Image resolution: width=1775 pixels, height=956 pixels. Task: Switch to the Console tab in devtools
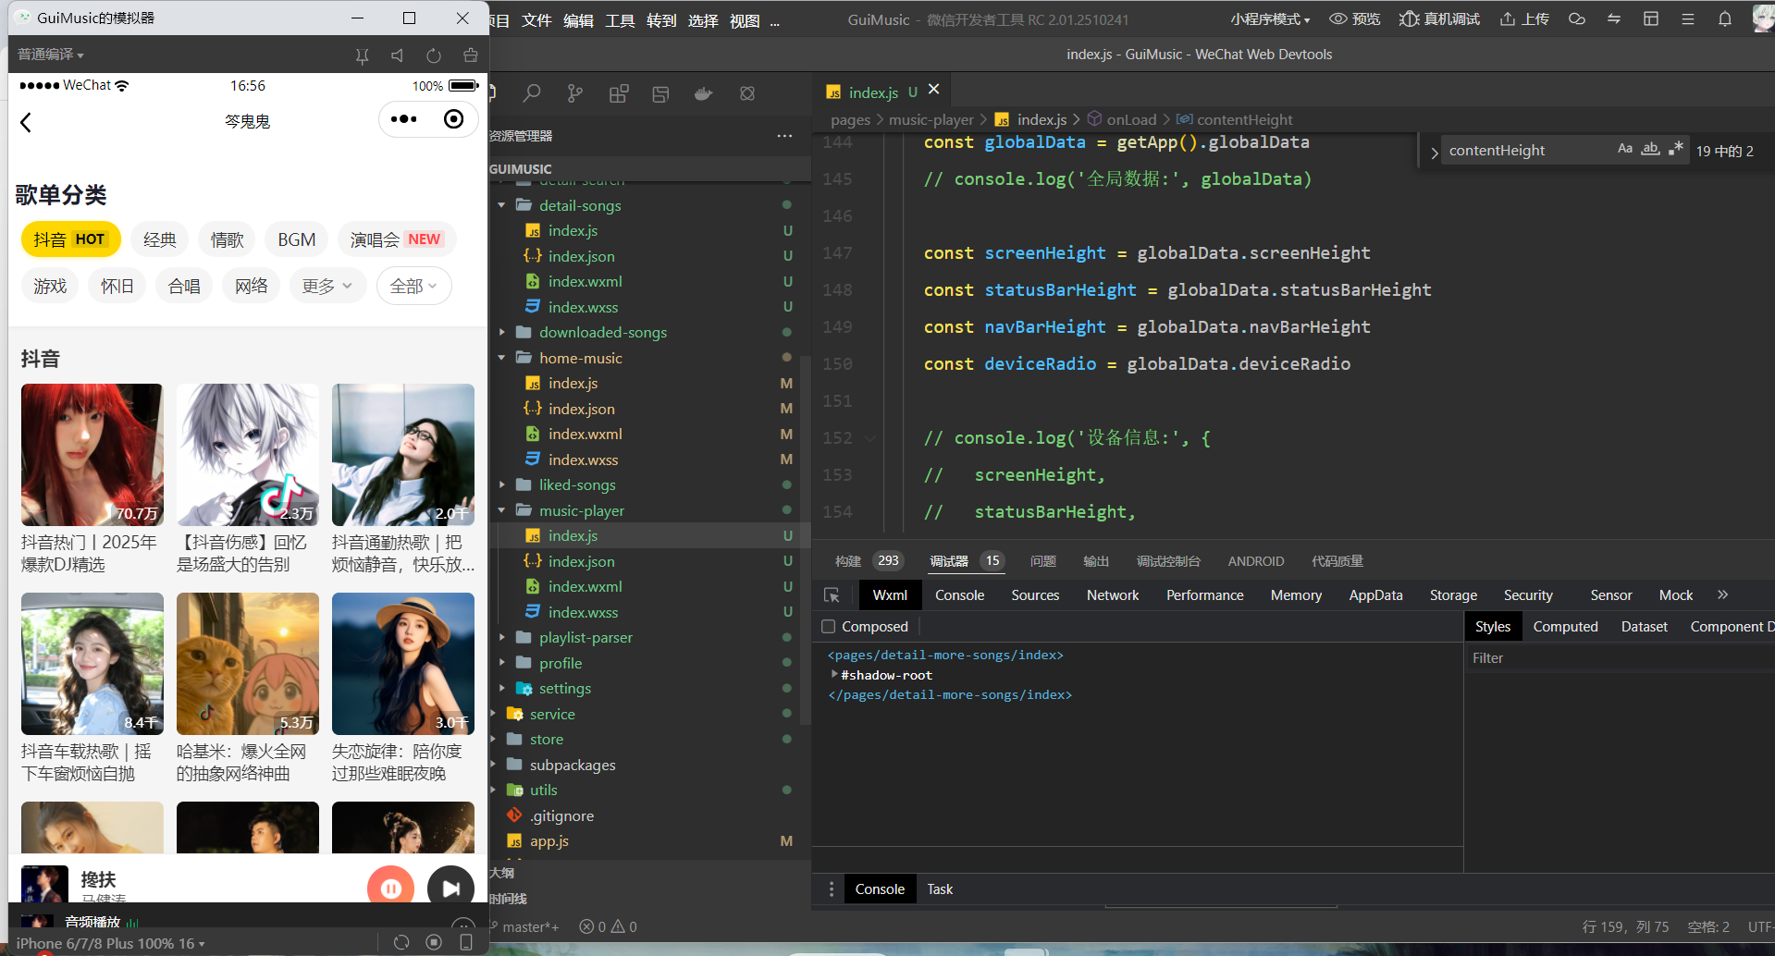point(959,595)
